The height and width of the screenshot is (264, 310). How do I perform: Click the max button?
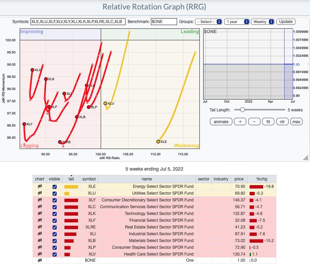(x=296, y=122)
